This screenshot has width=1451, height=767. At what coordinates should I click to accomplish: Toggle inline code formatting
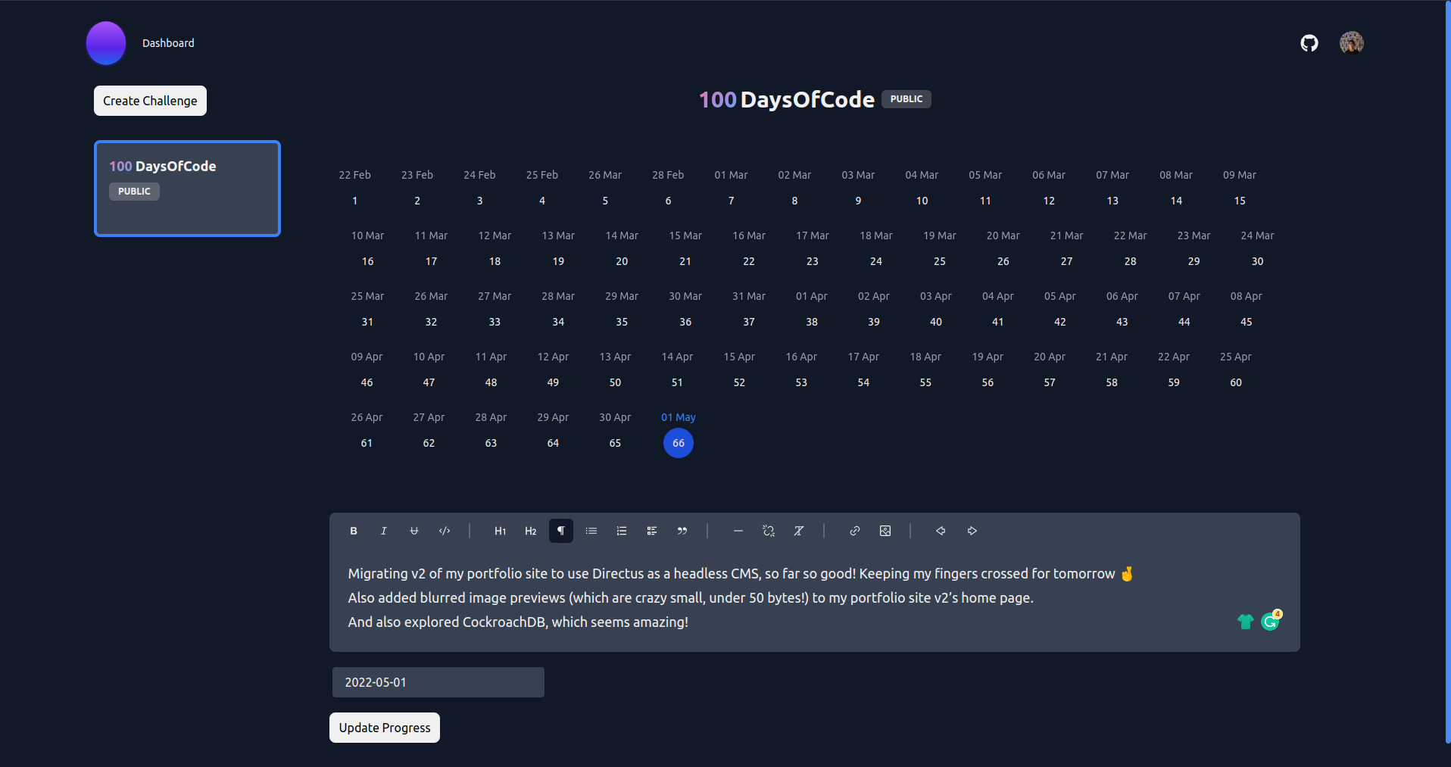point(445,531)
